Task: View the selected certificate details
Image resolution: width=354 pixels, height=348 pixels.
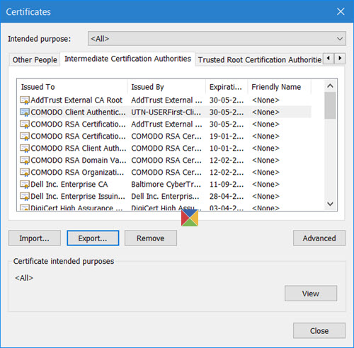Action: click(x=311, y=294)
